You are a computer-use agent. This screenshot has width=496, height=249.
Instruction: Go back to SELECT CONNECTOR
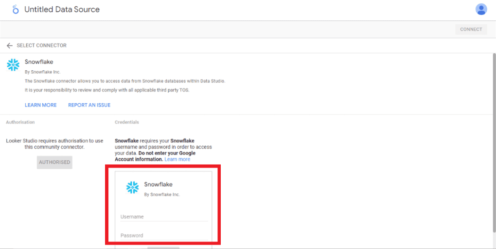tap(41, 46)
